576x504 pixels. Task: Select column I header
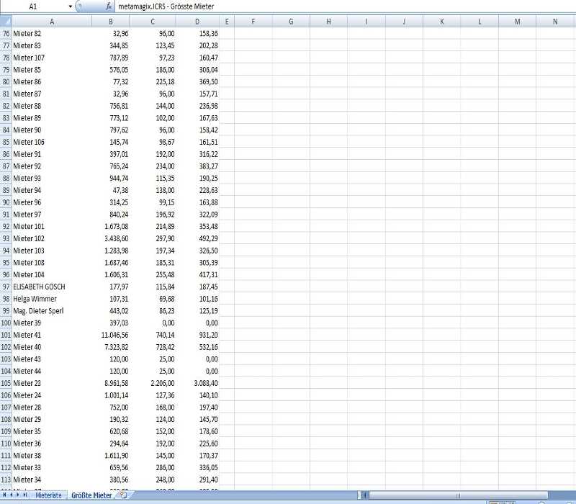click(x=366, y=22)
